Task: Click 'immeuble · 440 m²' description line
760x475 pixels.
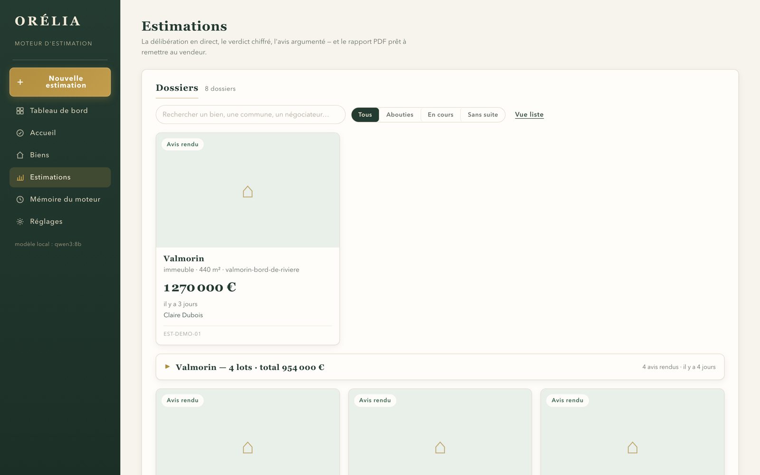Action: (231, 270)
